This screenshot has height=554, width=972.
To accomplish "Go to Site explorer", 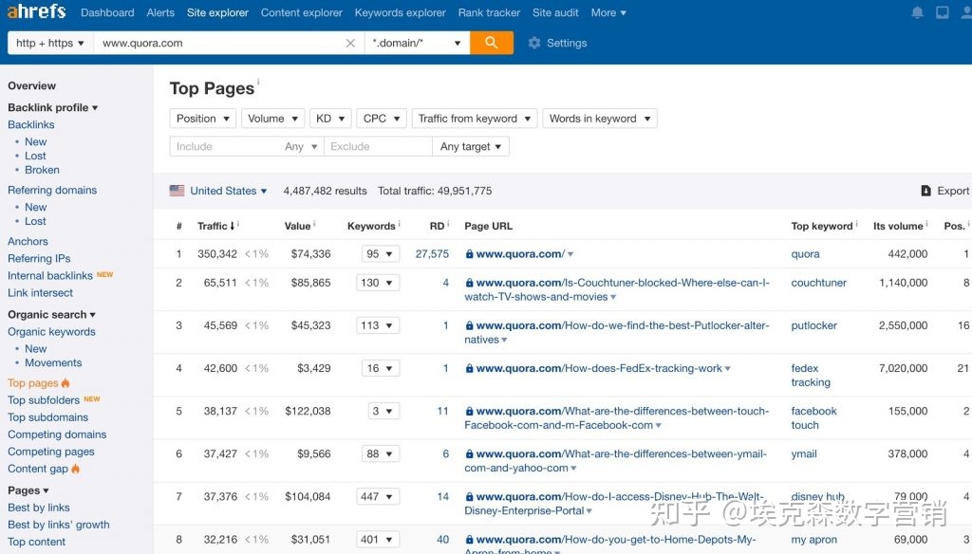I will click(x=217, y=12).
